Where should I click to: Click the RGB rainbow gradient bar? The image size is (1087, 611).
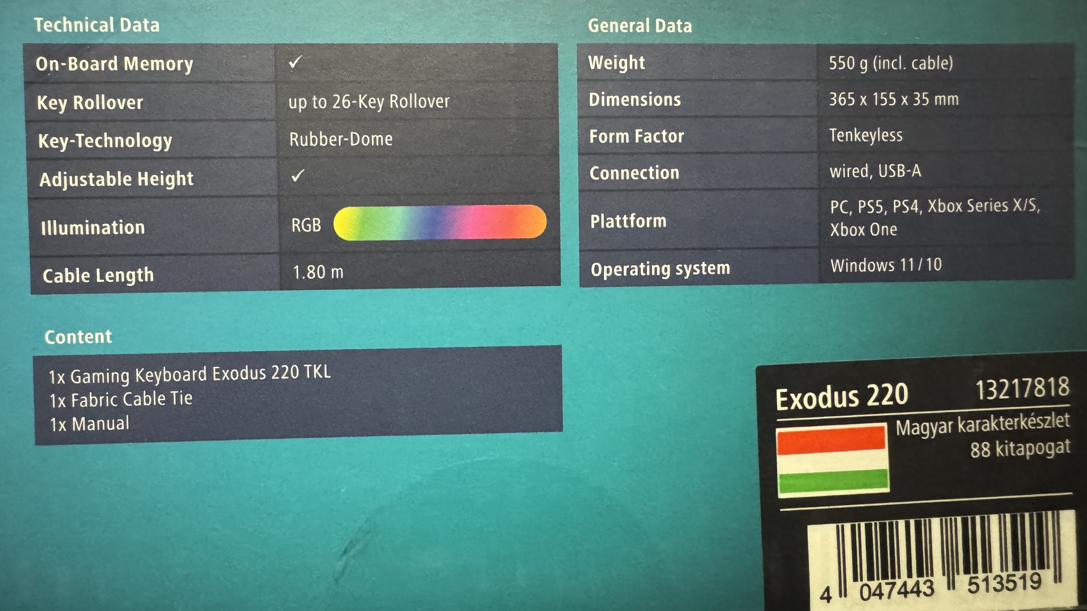[439, 223]
